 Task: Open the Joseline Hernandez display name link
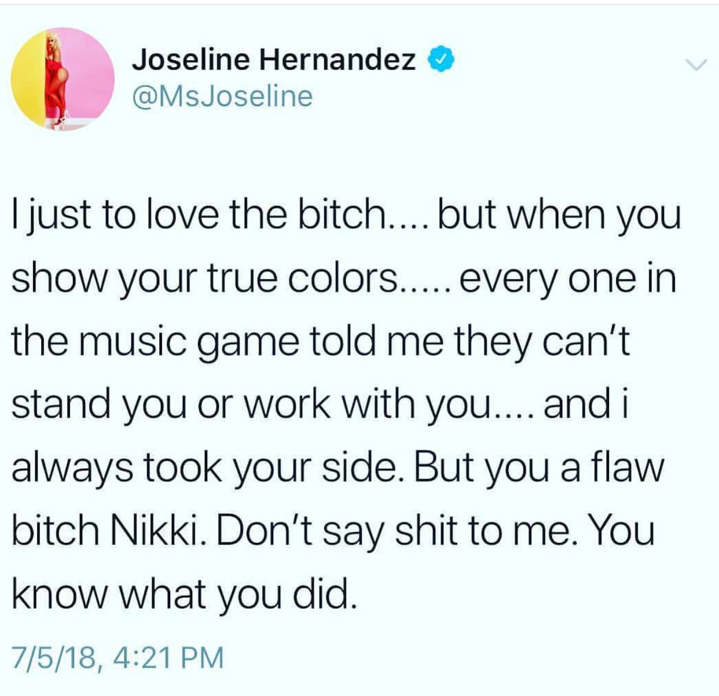tap(274, 60)
